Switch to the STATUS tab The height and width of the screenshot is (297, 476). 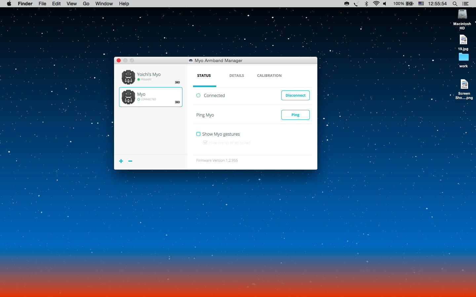tap(204, 76)
